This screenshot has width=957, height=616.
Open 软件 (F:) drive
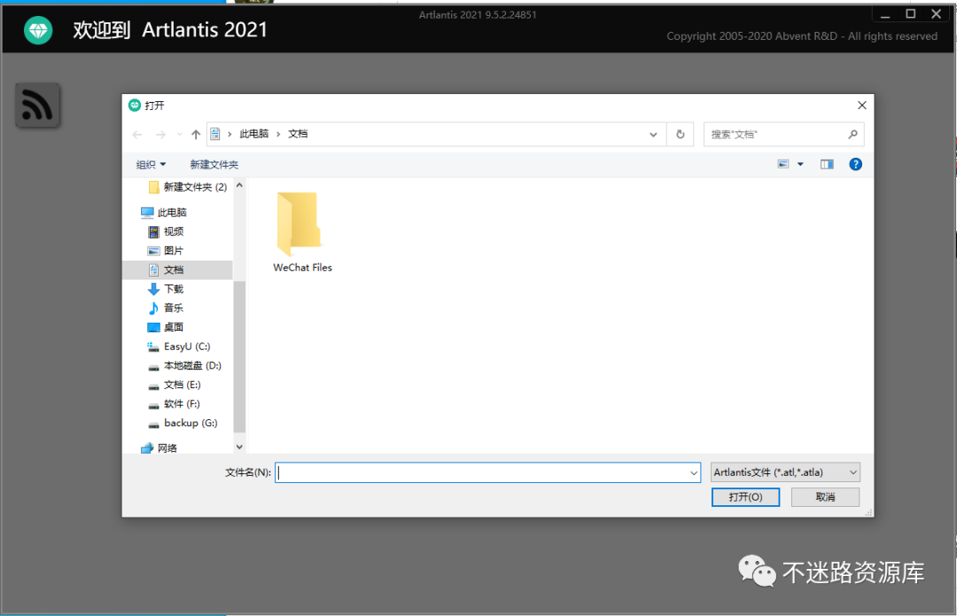[174, 403]
